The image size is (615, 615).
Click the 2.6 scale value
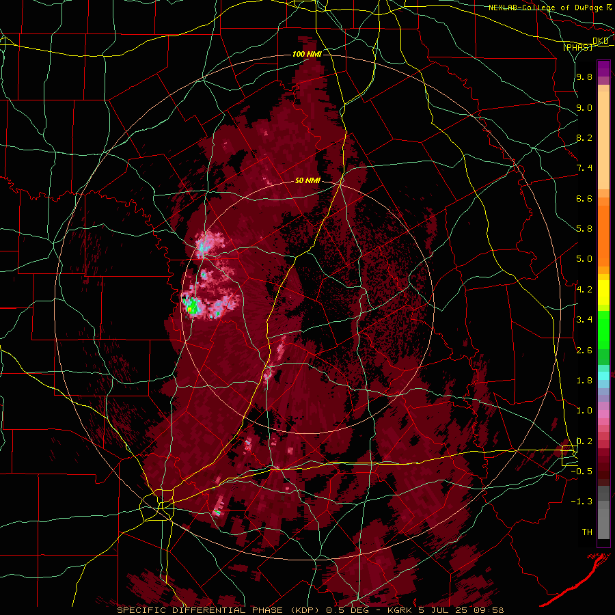pyautogui.click(x=584, y=351)
